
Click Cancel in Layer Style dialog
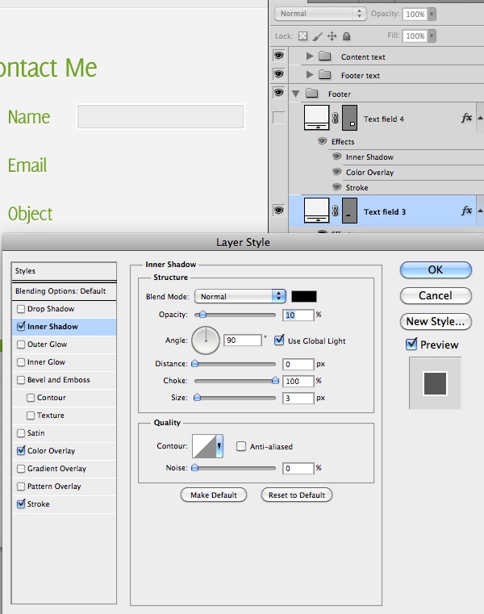pos(436,295)
